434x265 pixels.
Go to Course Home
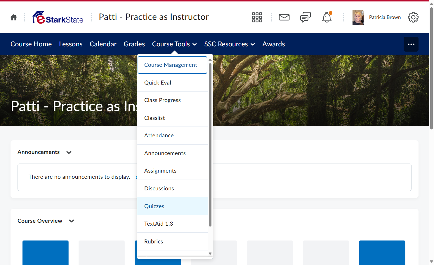(31, 44)
